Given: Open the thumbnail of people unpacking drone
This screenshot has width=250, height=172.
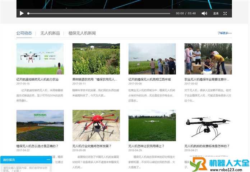Looking at the screenshot, I should tap(208, 59).
